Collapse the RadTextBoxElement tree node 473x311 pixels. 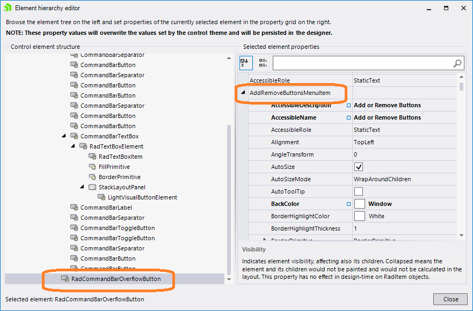coord(74,146)
